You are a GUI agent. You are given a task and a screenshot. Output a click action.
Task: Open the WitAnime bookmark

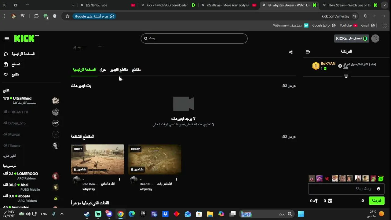click(291, 25)
